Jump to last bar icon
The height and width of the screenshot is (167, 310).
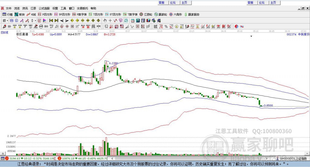coord(56,21)
